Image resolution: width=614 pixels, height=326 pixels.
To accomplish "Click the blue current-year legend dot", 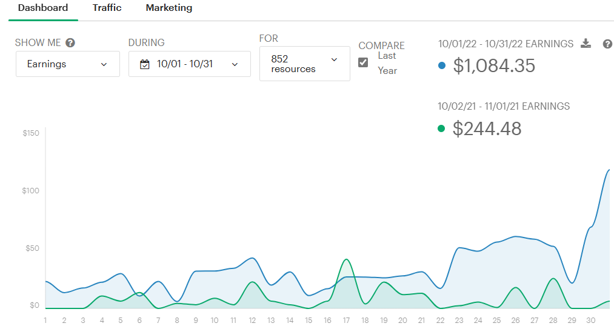I will tap(441, 65).
